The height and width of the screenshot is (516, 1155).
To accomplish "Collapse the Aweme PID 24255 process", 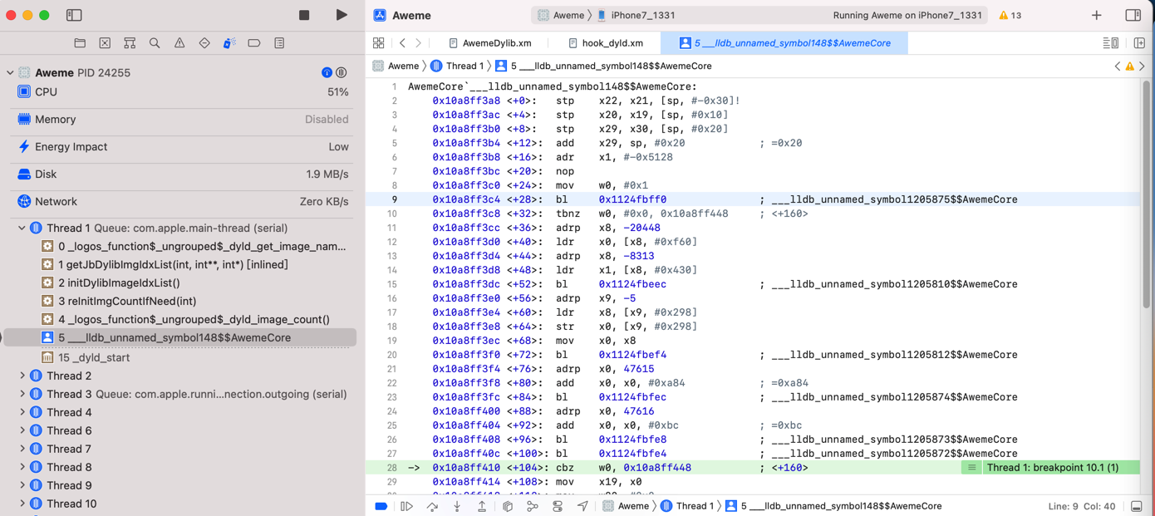I will click(10, 73).
